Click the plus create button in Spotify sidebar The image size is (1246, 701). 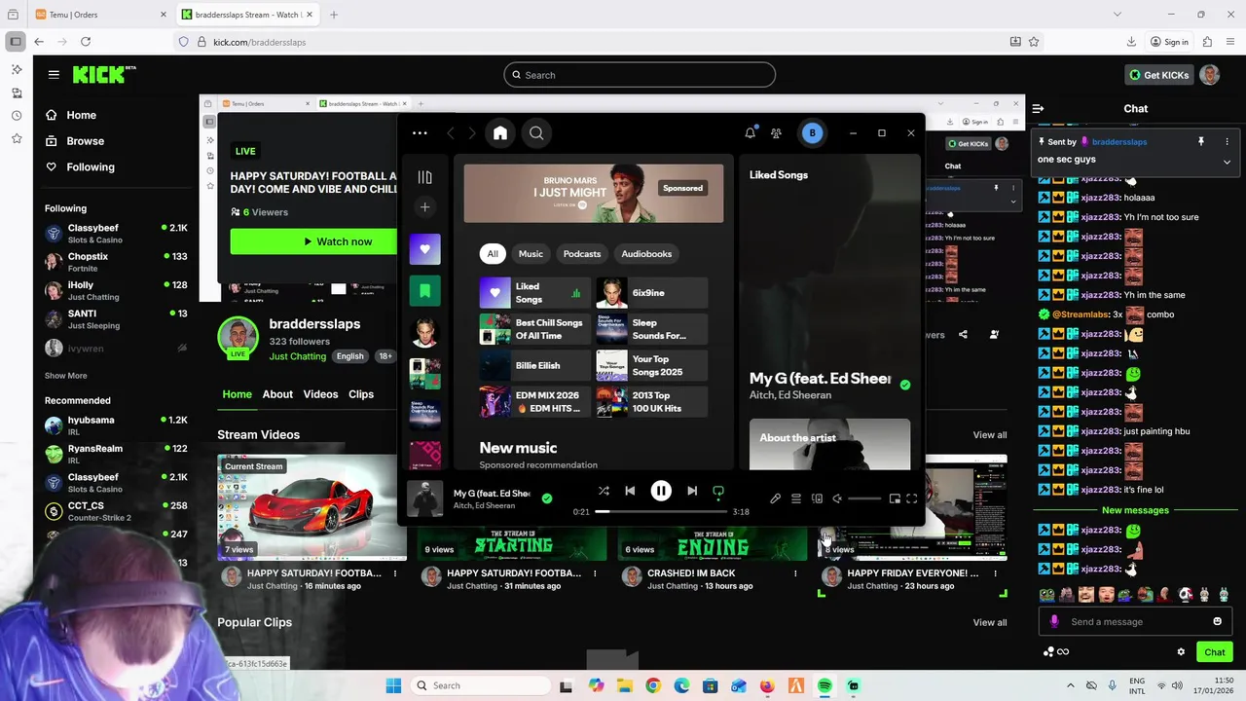(x=424, y=206)
